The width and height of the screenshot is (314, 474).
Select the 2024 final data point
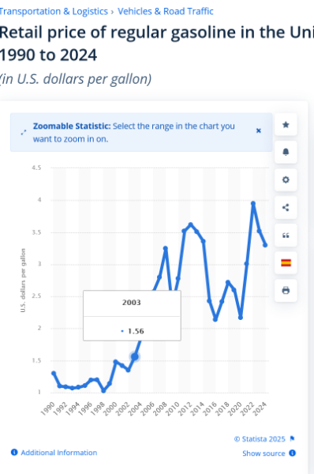pyautogui.click(x=265, y=245)
